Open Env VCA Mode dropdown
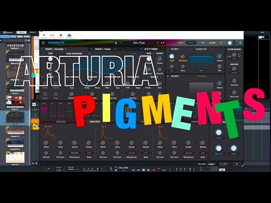The height and width of the screenshot is (203, 271). point(89,153)
